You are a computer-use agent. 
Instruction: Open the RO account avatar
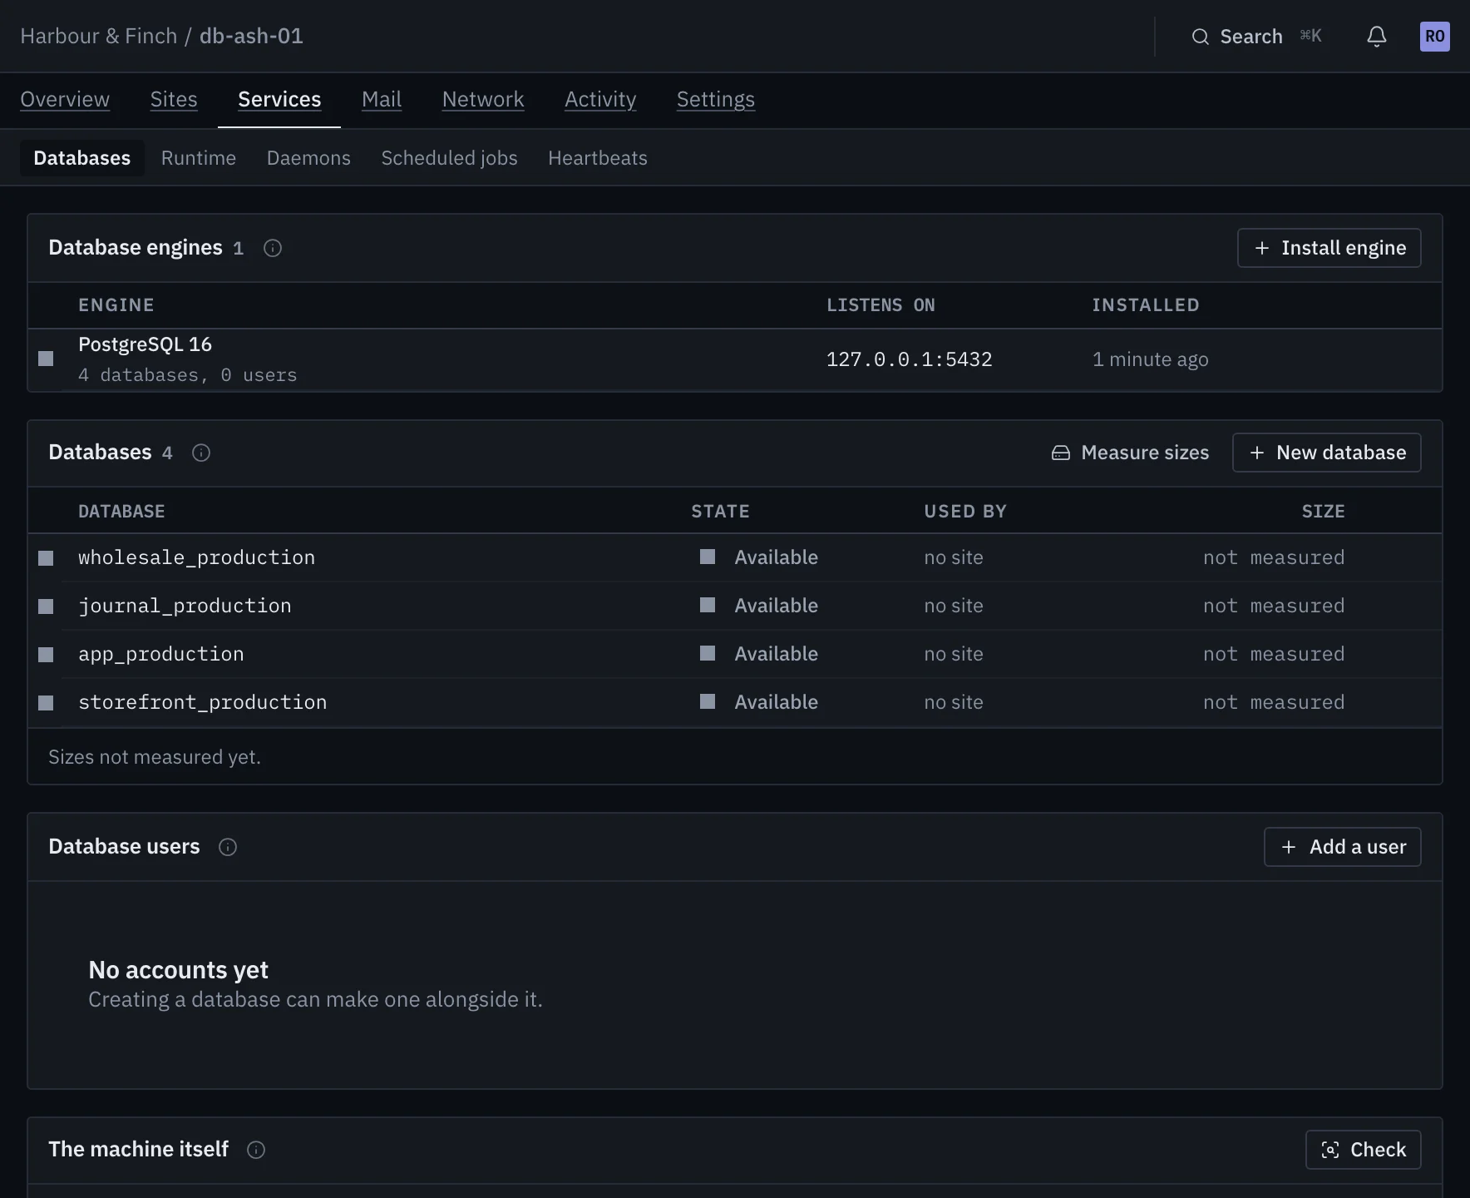[x=1434, y=37]
